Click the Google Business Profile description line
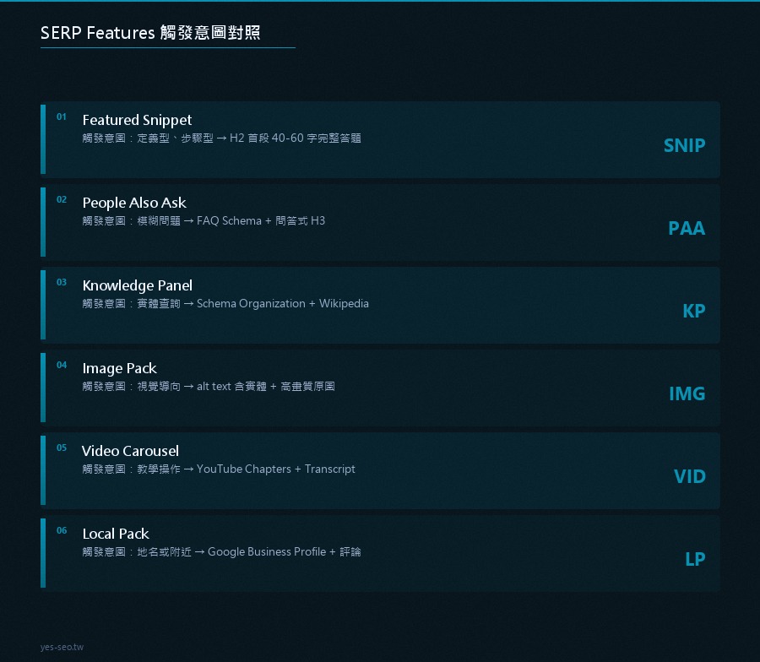The image size is (760, 662). pyautogui.click(x=221, y=552)
